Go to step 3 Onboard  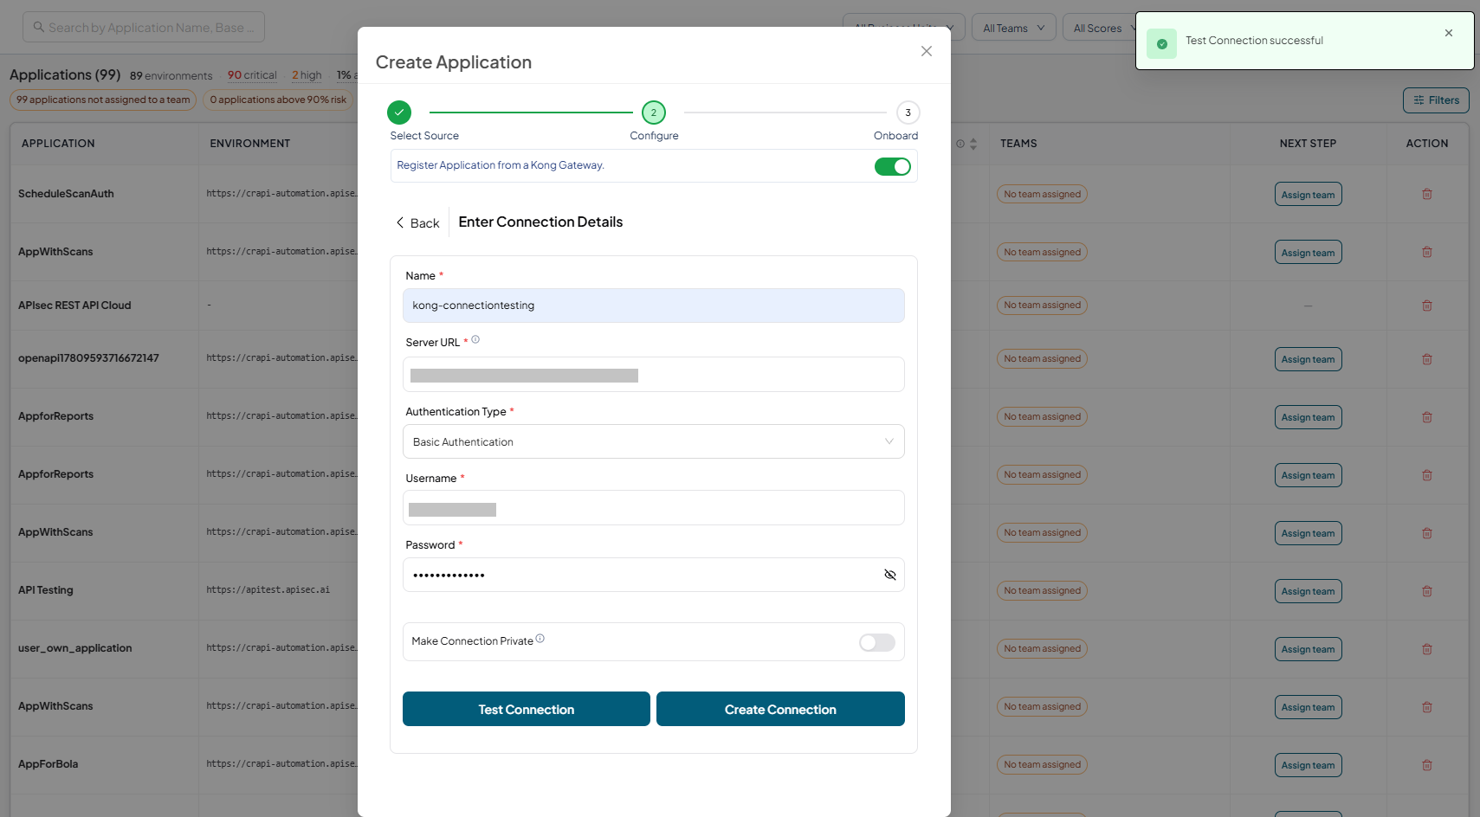pyautogui.click(x=908, y=113)
